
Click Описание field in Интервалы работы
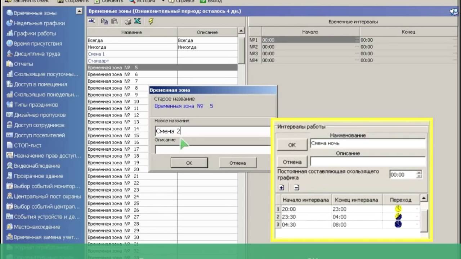point(368,161)
